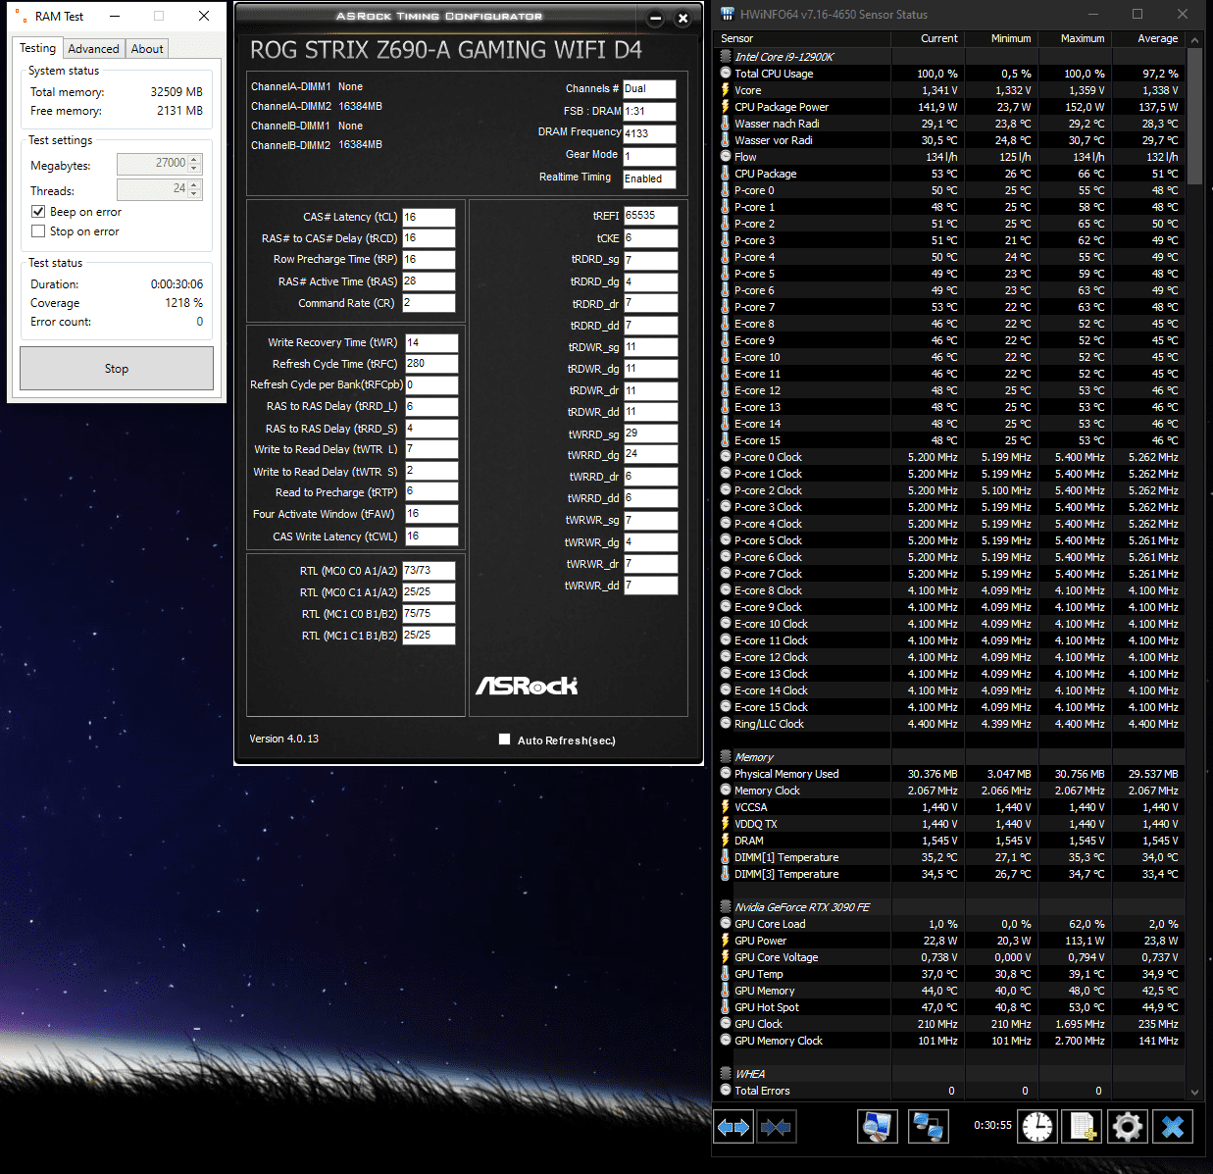Click the Ring/LLC Clock row icon
Image resolution: width=1213 pixels, height=1174 pixels.
[x=726, y=724]
